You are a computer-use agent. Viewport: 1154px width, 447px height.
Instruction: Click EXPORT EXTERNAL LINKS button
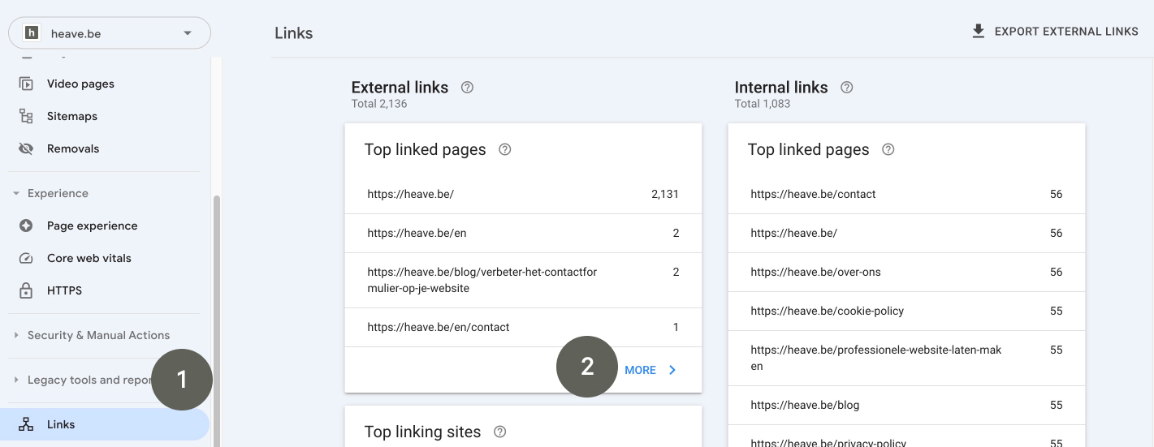coord(1055,31)
